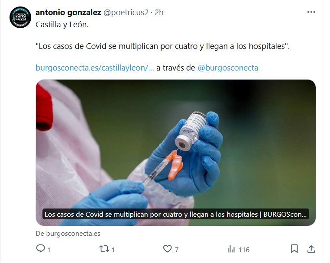Share the tweet using the upload arrow icon

click(x=311, y=249)
